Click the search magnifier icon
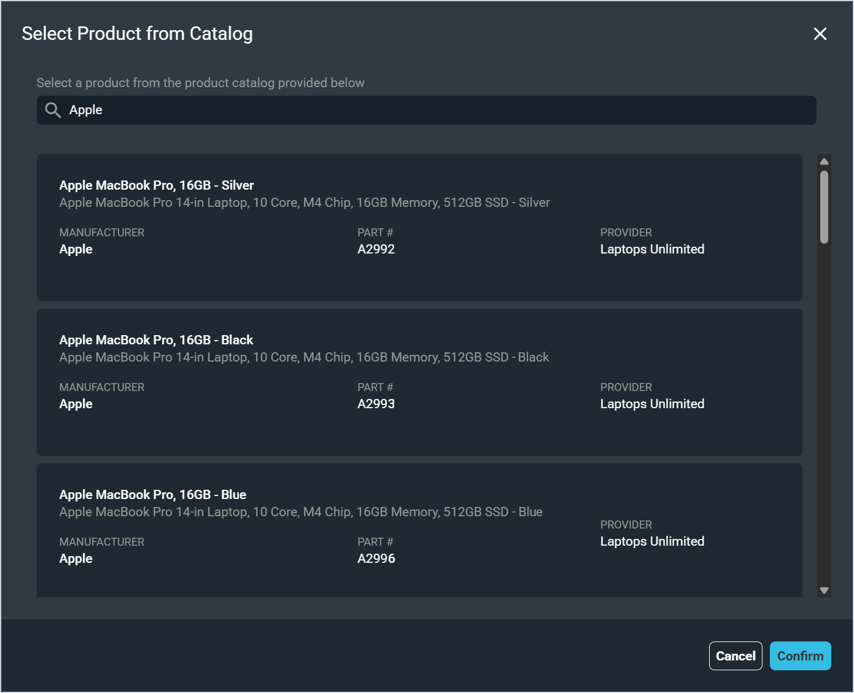This screenshot has width=854, height=693. [53, 110]
